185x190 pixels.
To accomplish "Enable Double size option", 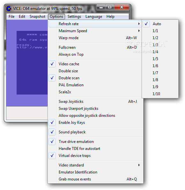I will (95, 71).
